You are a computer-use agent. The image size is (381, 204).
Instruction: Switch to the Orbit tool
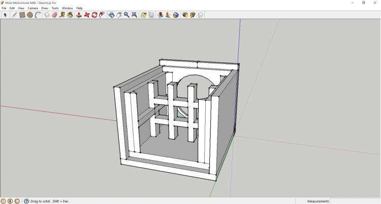[111, 15]
